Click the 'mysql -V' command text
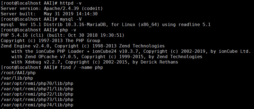 tap(70, 19)
